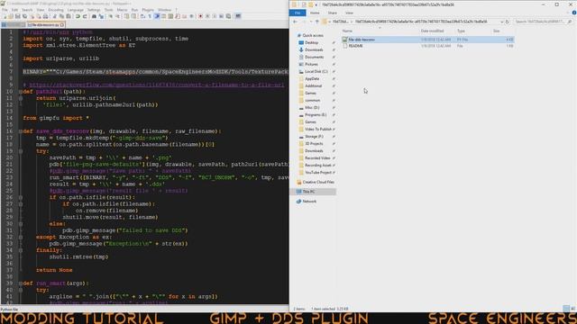Open the Settings menu in Notepad++
The height and width of the screenshot is (324, 577).
pos(94,10)
